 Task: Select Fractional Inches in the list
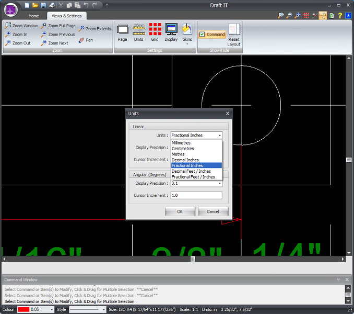pyautogui.click(x=196, y=165)
